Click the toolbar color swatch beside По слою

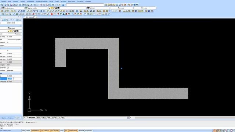(88, 8)
